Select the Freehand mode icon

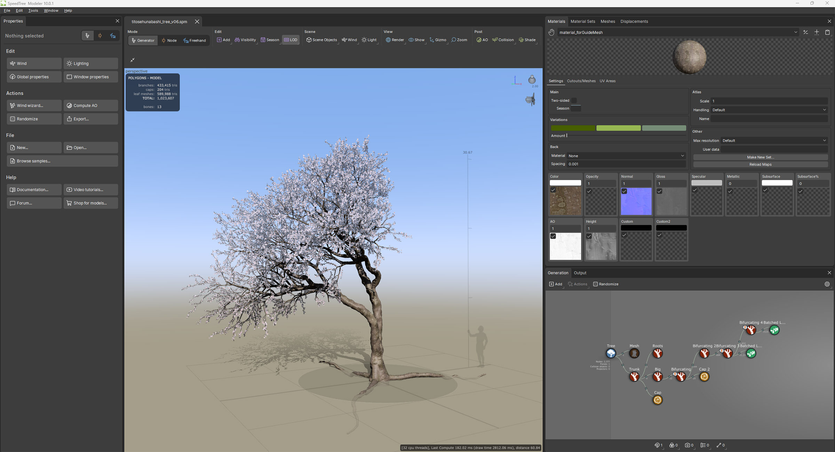click(x=186, y=41)
